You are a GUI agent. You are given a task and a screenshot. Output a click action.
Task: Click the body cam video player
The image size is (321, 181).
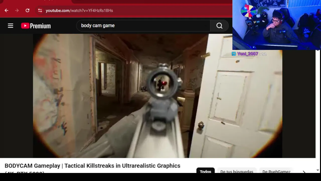coord(157,96)
